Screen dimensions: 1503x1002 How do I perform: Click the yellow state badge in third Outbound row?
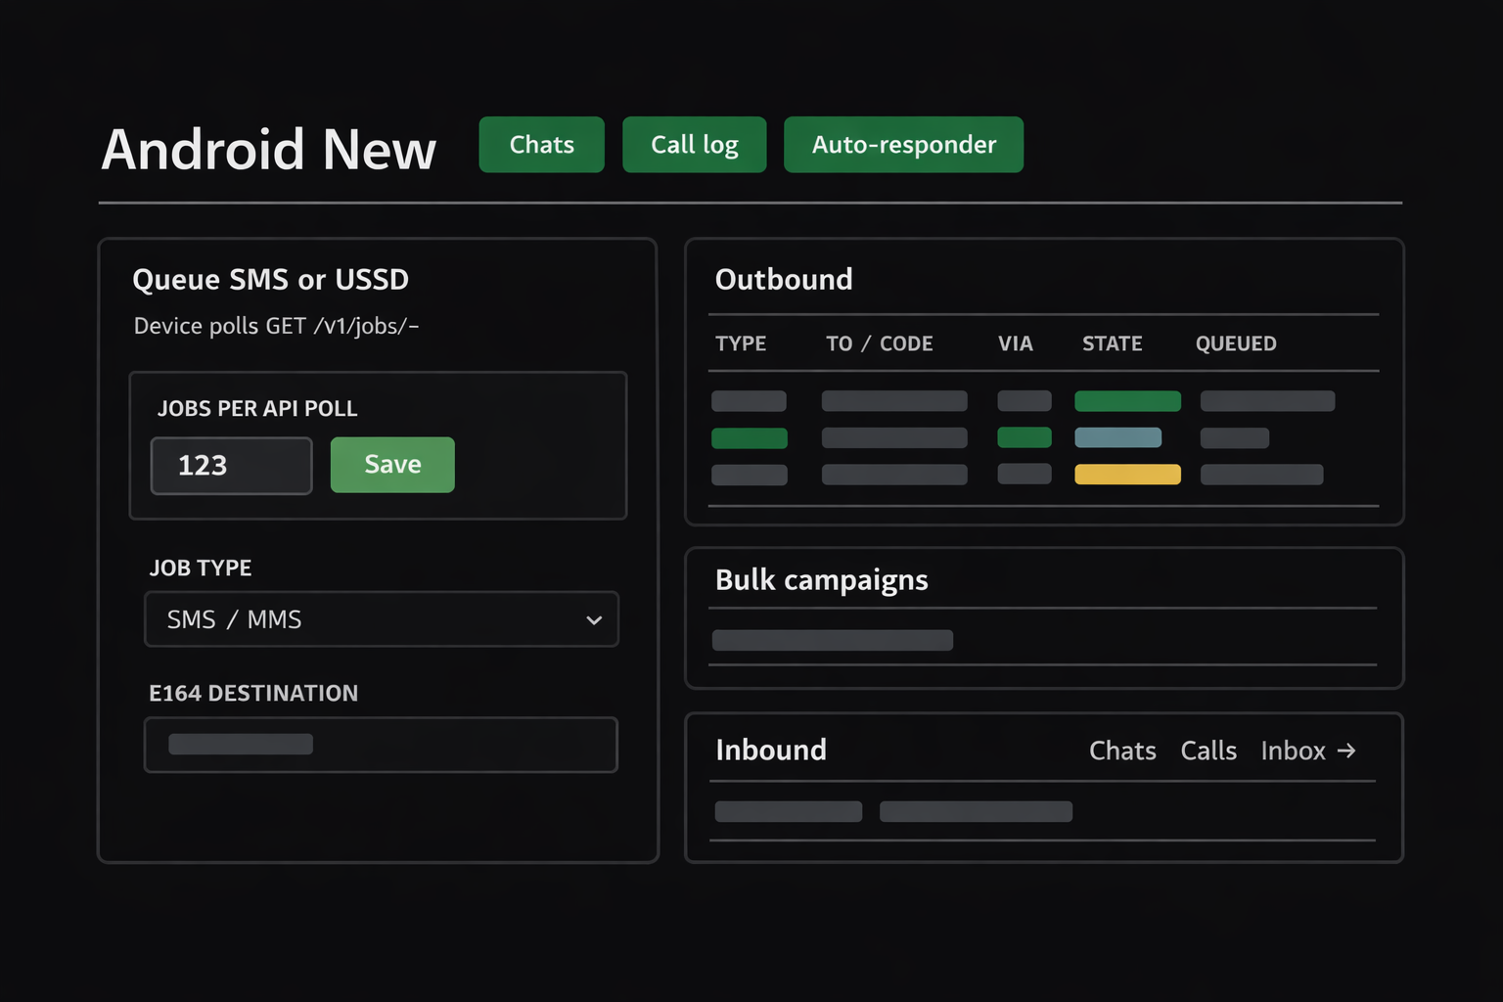(1127, 475)
